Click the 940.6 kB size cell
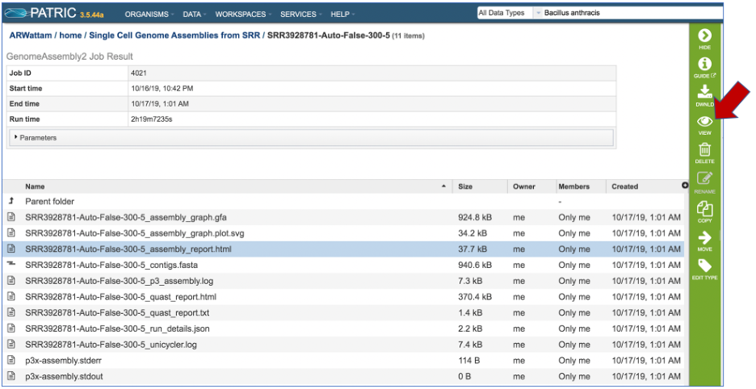 click(x=475, y=265)
